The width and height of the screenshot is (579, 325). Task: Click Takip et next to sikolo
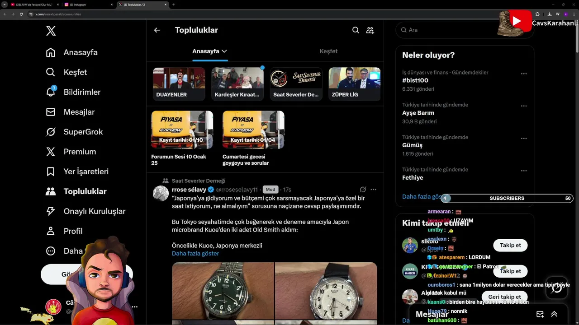510,245
